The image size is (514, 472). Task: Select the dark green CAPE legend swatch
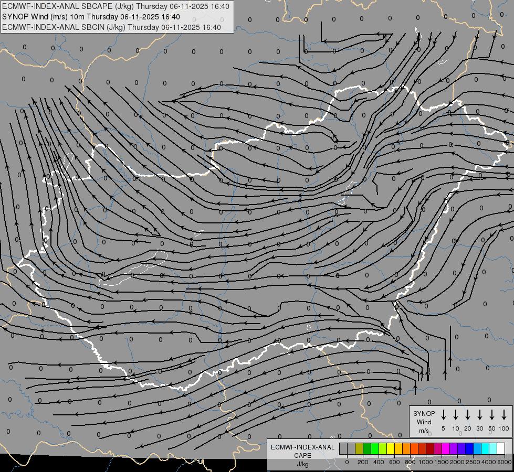pos(367,449)
